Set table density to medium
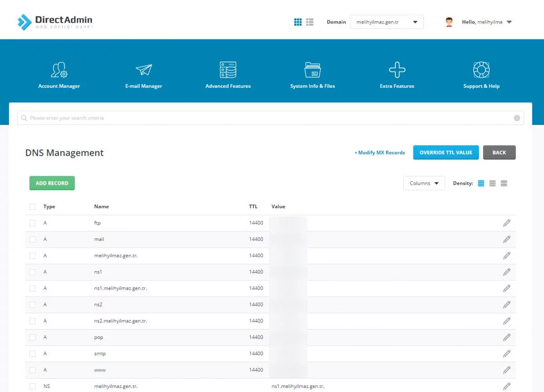The image size is (544, 392). point(492,183)
